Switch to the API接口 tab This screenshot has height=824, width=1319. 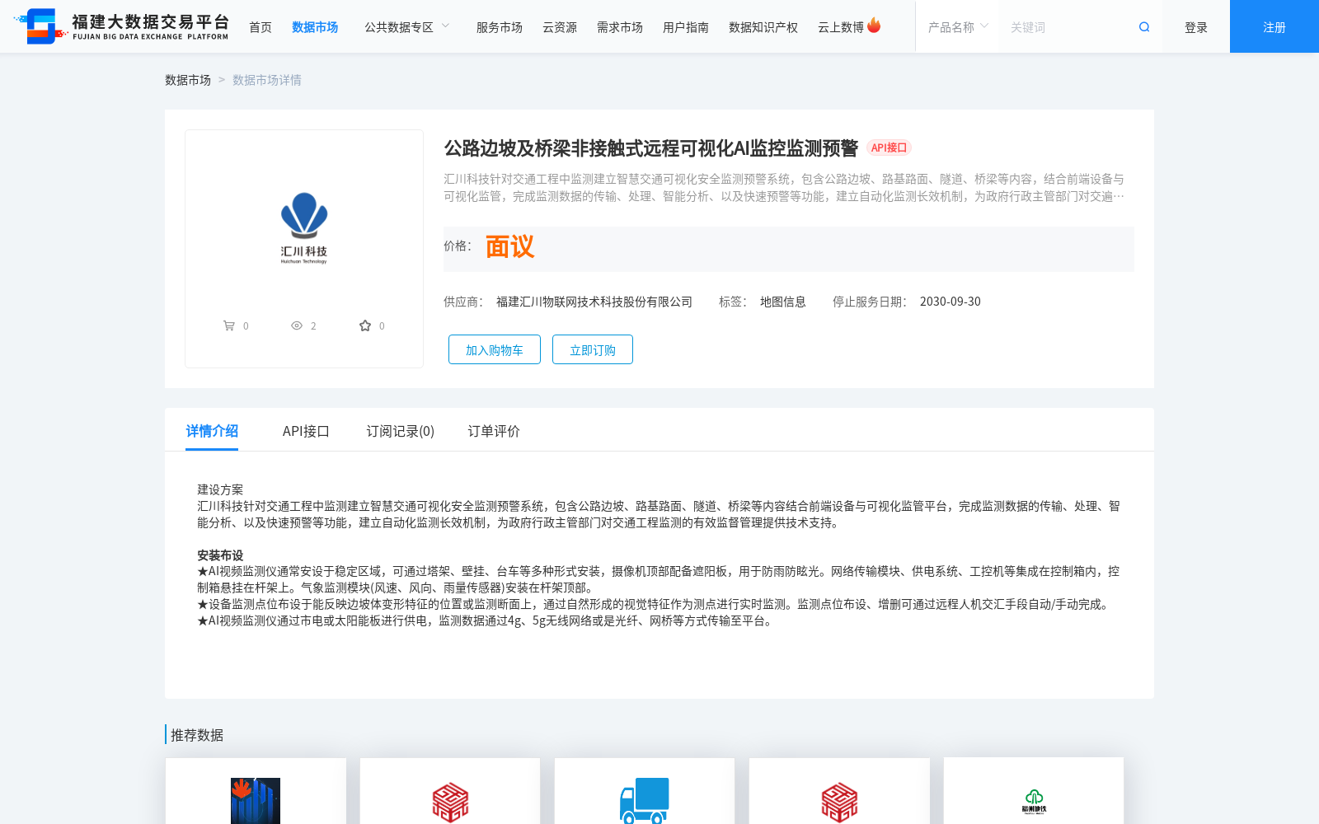click(306, 431)
